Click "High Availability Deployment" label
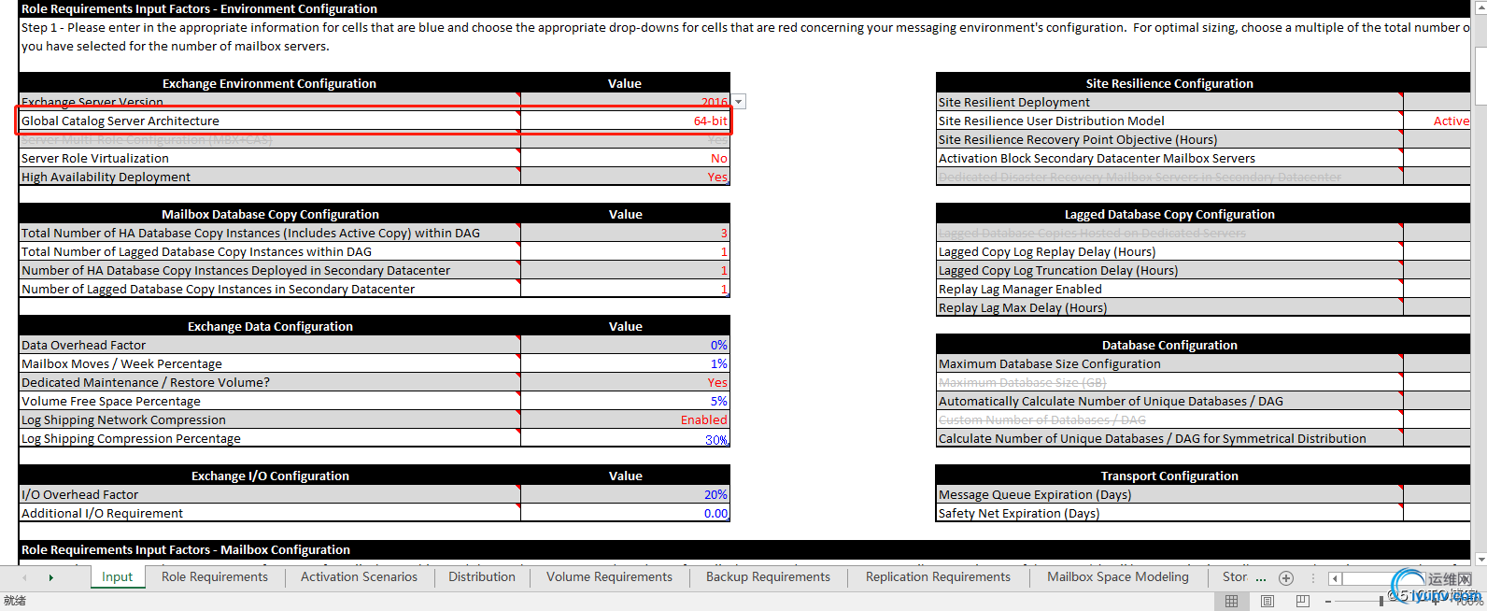 [106, 177]
